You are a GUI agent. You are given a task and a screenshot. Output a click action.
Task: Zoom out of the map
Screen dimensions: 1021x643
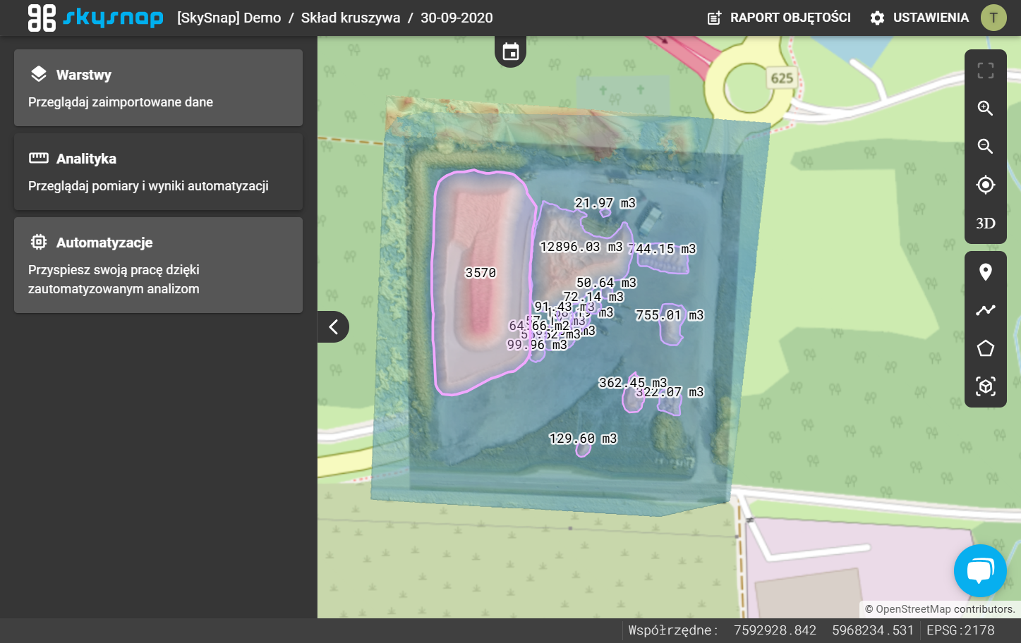point(986,147)
